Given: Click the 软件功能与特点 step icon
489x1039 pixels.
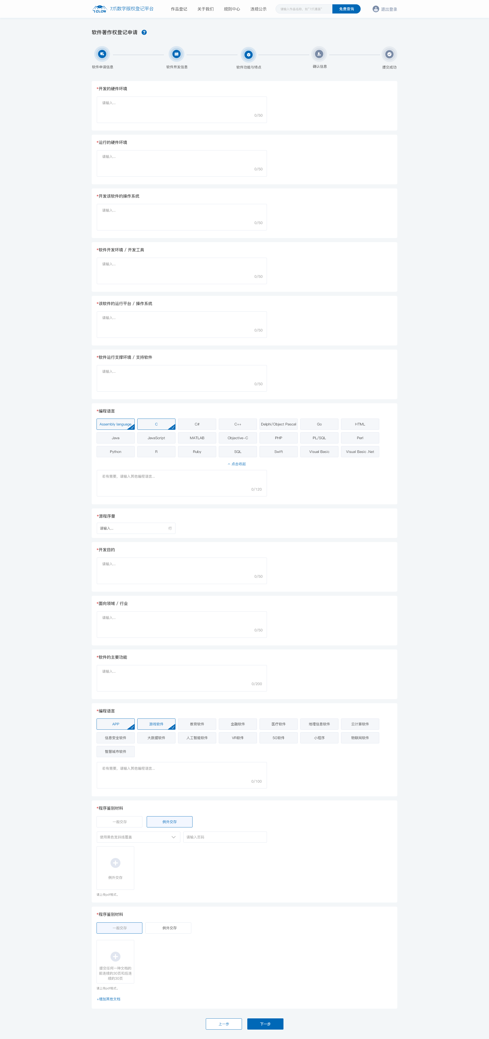Looking at the screenshot, I should pyautogui.click(x=249, y=54).
